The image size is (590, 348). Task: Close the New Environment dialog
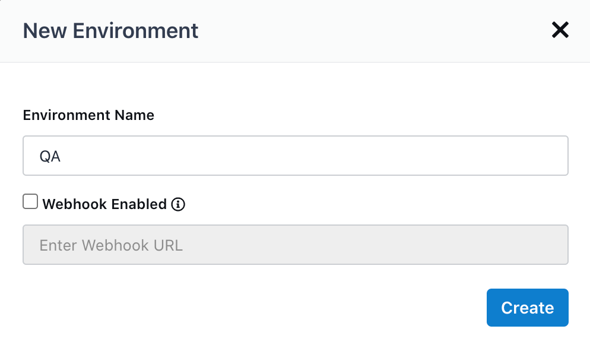[x=560, y=30]
